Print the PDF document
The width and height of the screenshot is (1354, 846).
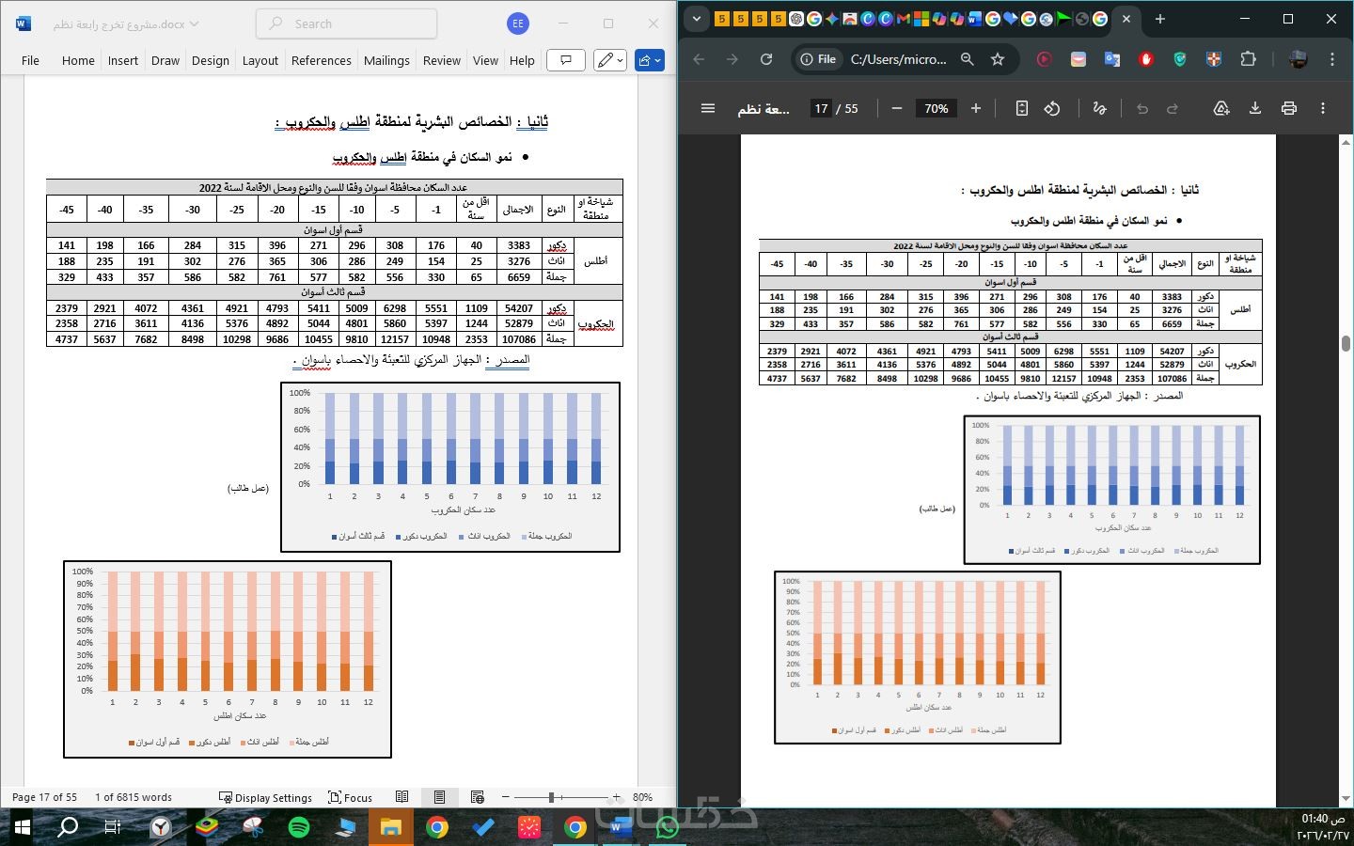point(1289,108)
